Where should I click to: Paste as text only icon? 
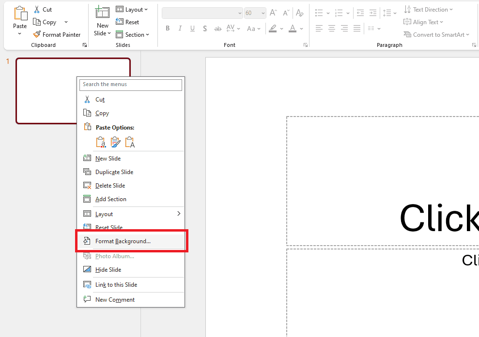pos(130,142)
